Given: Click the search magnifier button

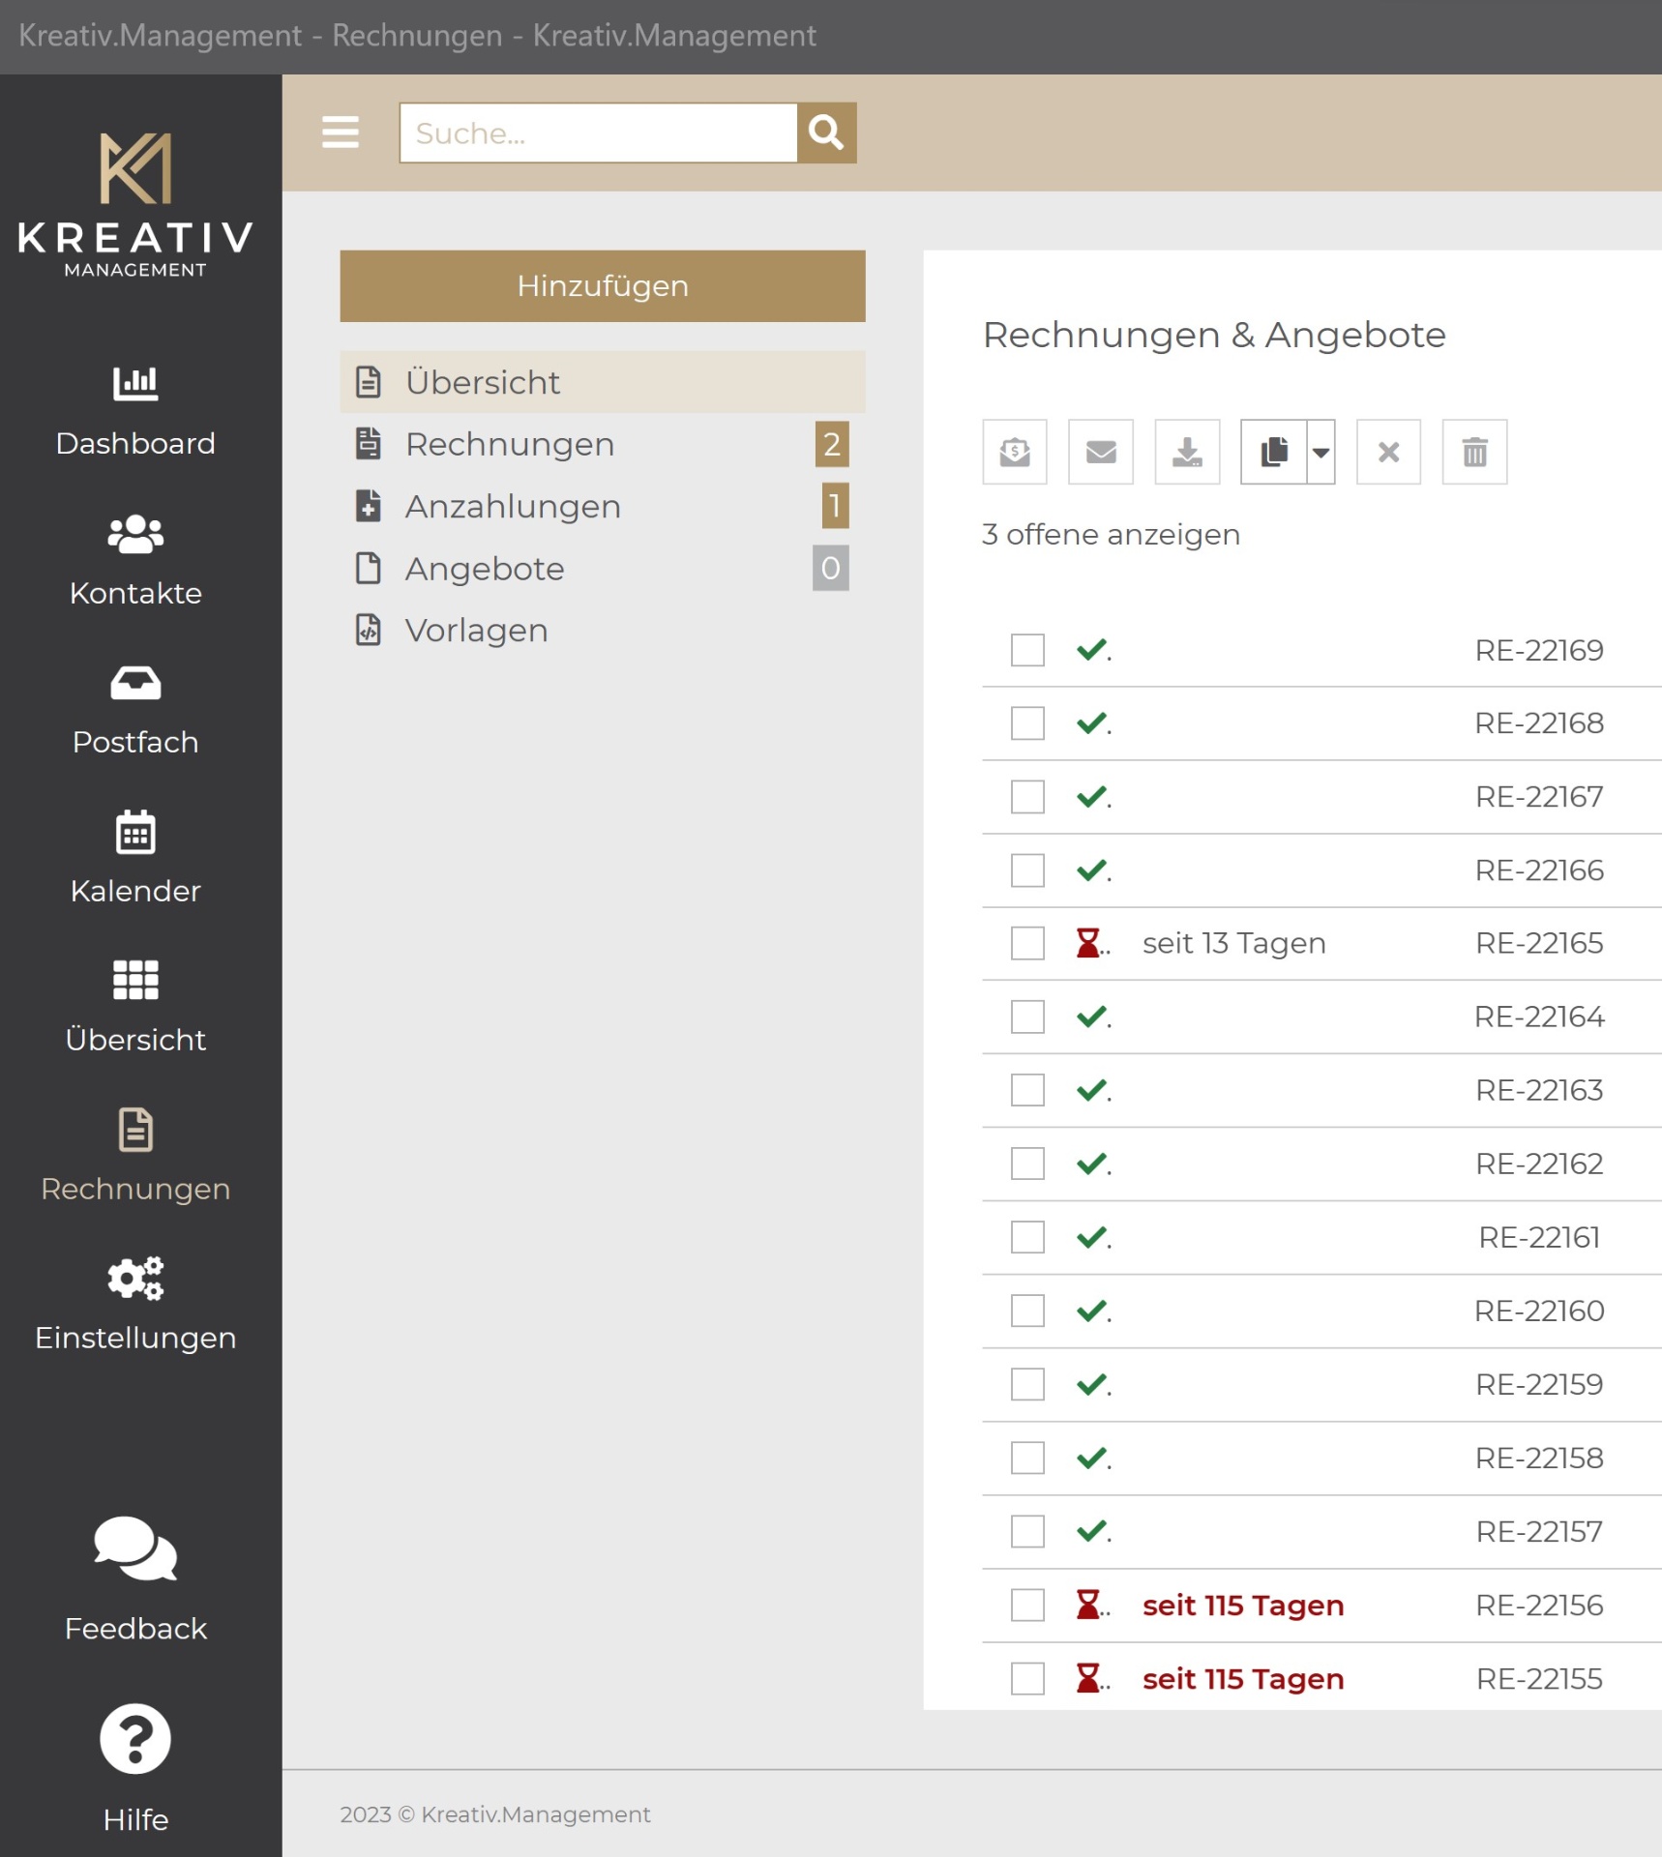Looking at the screenshot, I should pos(826,133).
